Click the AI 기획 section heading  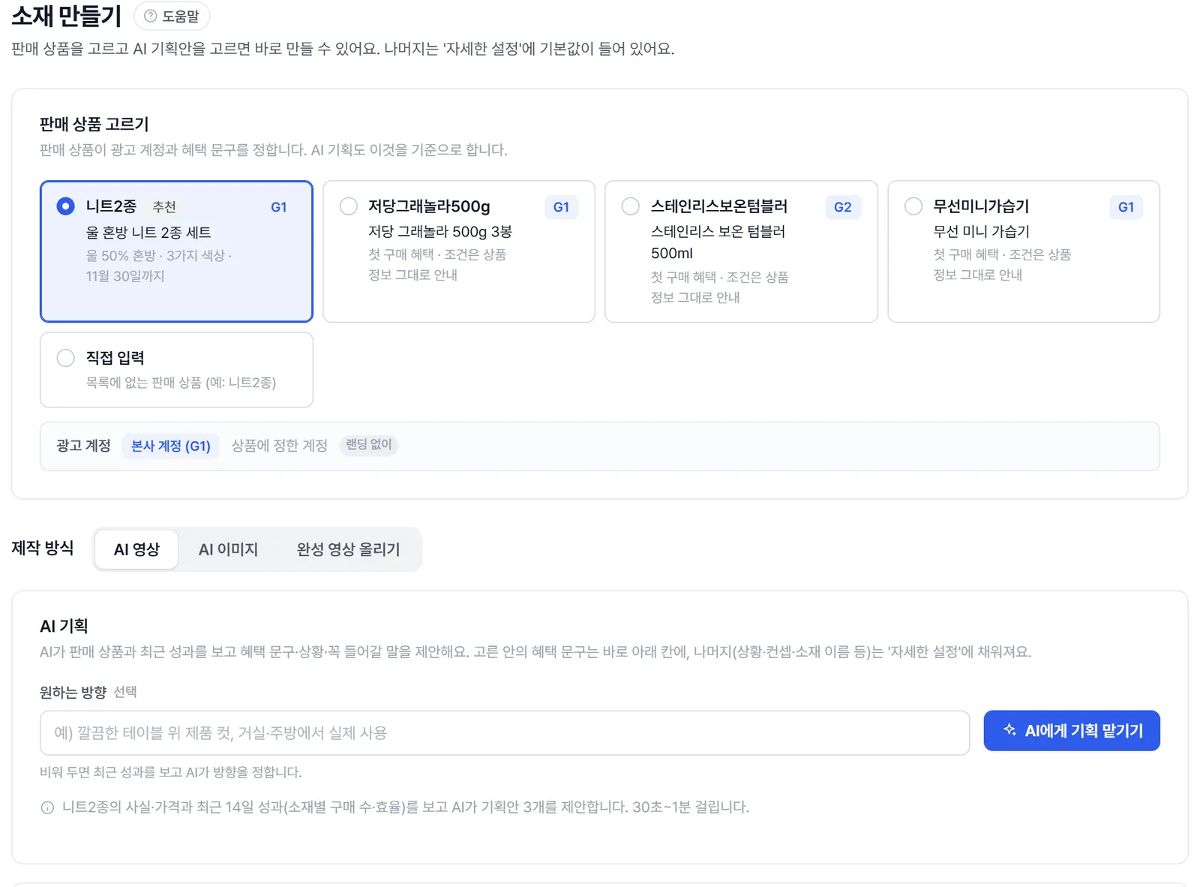[64, 626]
